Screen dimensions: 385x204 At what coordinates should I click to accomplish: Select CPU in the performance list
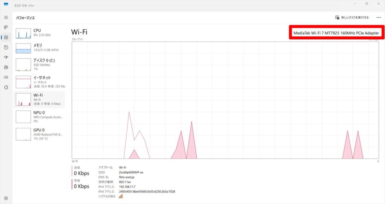39,33
